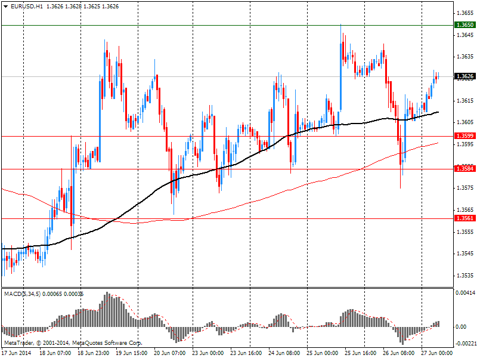Viewport: 477px width, 358px height.
Task: Click the 17 Jun 2014 date label
Action: (16, 353)
